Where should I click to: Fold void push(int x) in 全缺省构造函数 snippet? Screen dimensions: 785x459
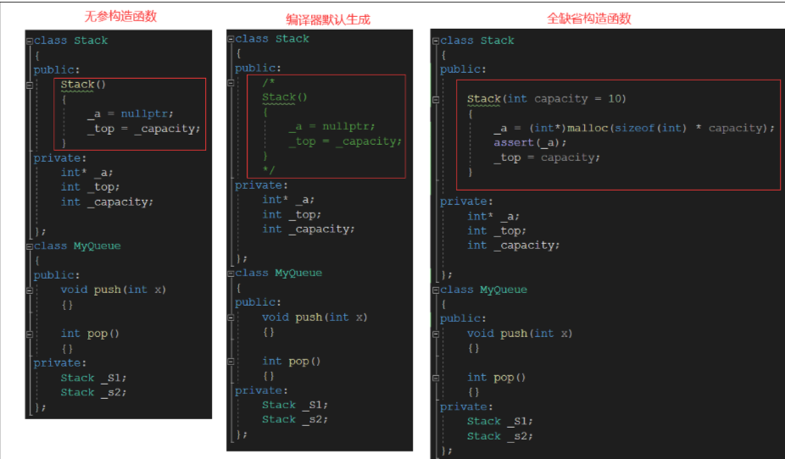[436, 334]
